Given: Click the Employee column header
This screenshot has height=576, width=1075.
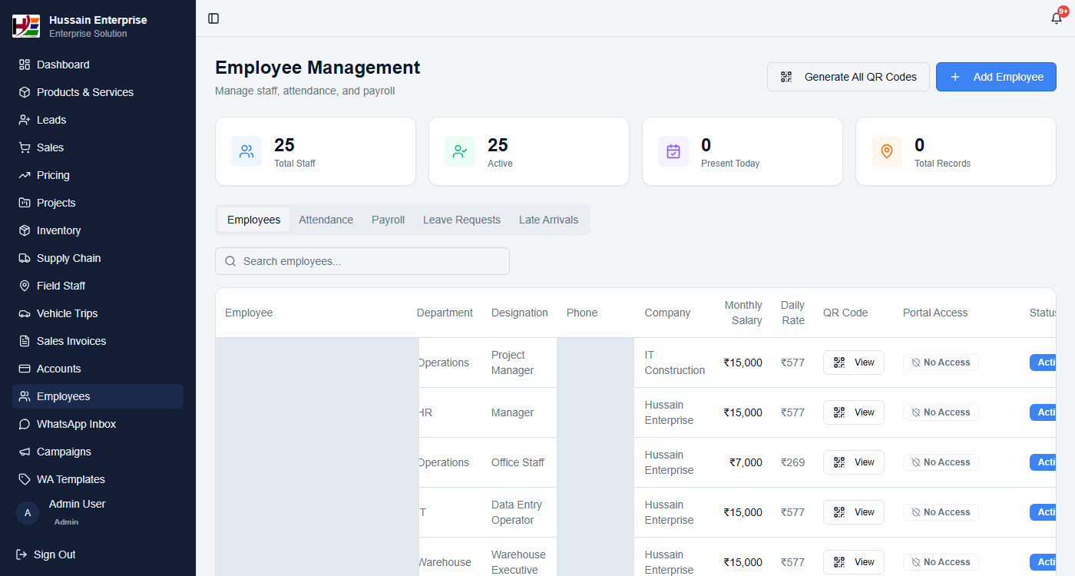Looking at the screenshot, I should pos(249,313).
